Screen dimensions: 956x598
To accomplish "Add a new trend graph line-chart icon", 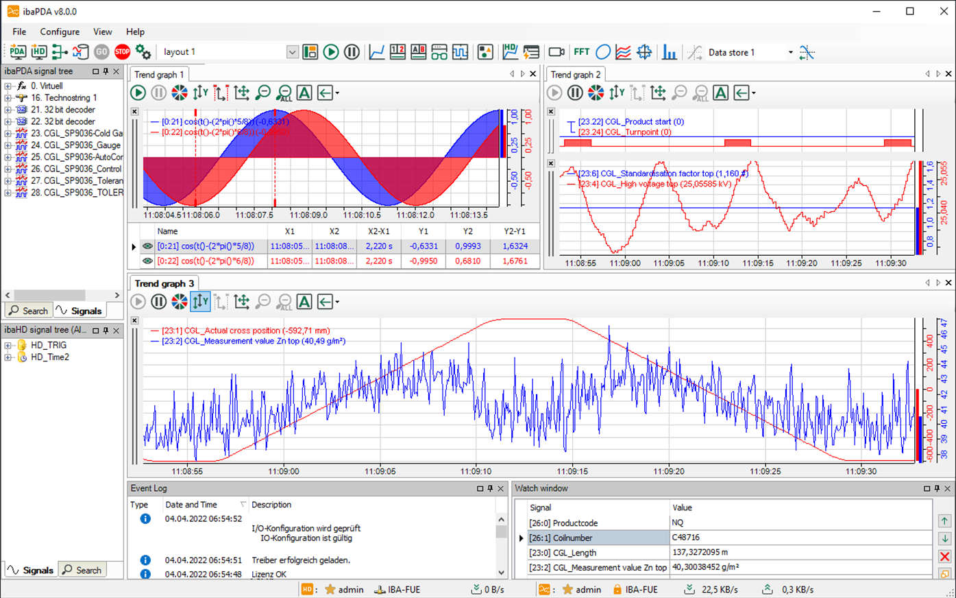I will 377,52.
